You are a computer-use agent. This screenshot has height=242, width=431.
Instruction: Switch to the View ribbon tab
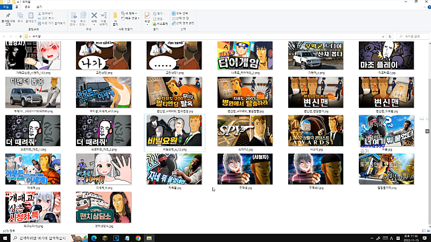coord(39,7)
